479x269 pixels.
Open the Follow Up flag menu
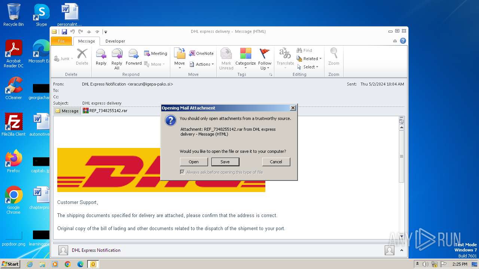[x=265, y=59]
